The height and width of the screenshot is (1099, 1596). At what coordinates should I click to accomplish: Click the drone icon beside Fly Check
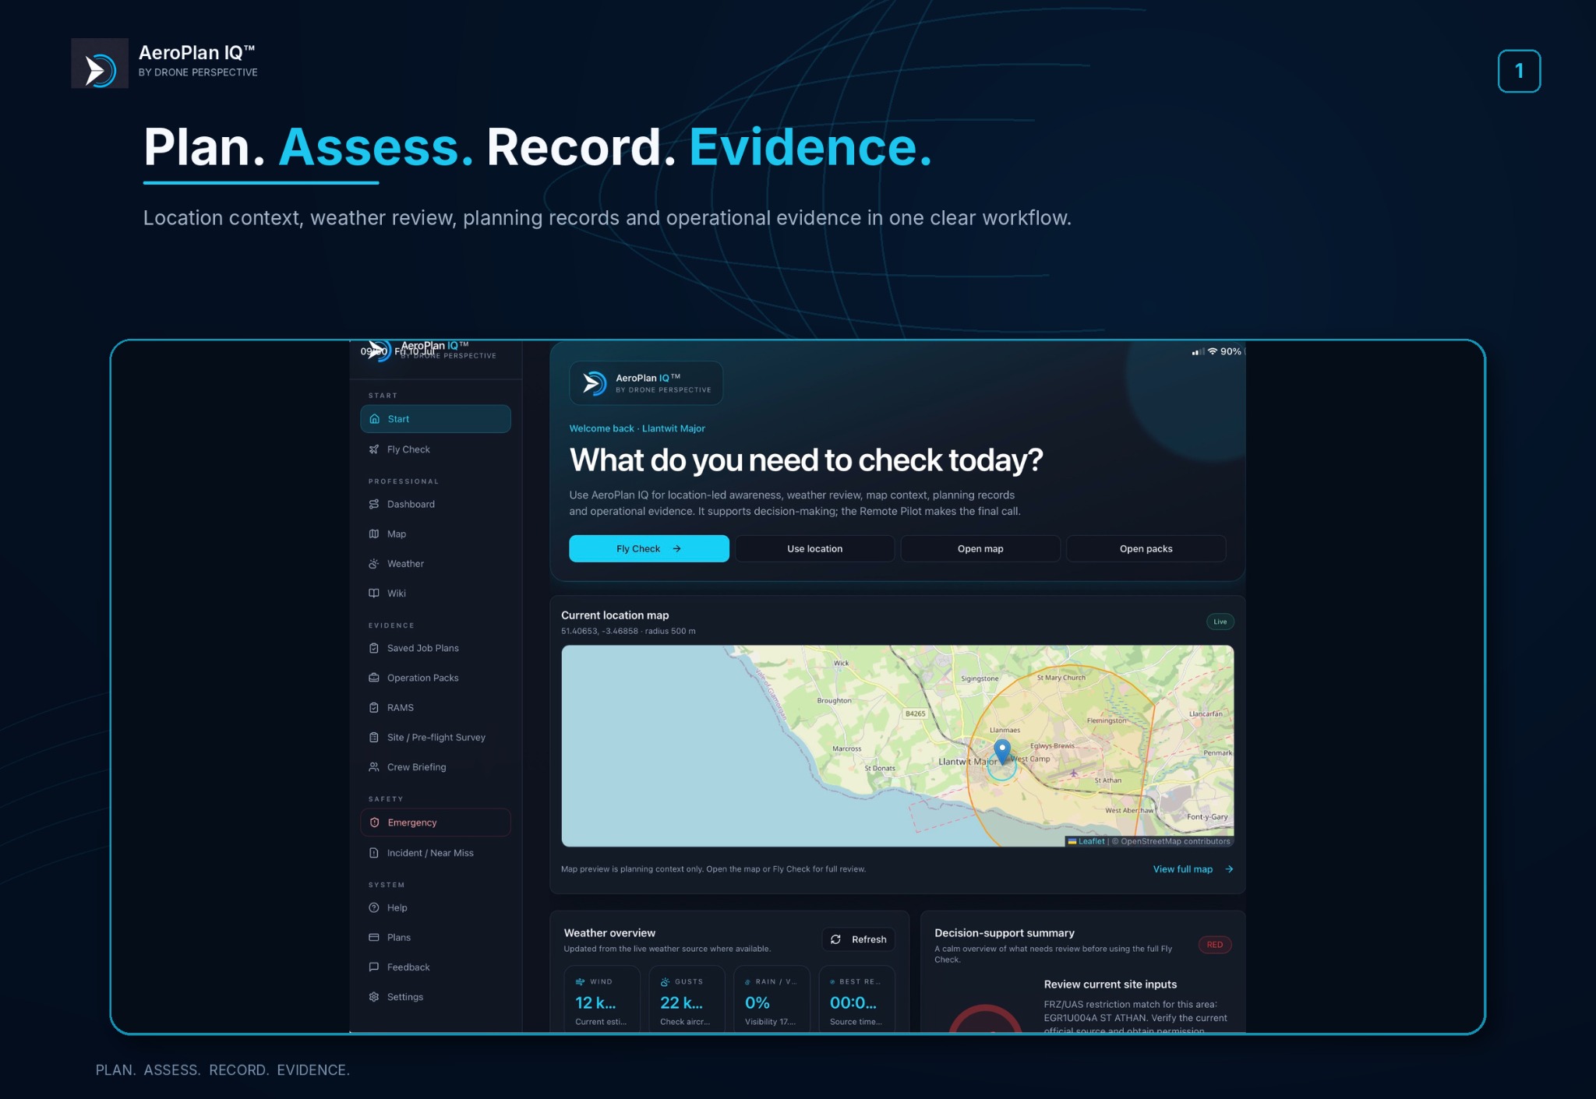click(x=374, y=449)
